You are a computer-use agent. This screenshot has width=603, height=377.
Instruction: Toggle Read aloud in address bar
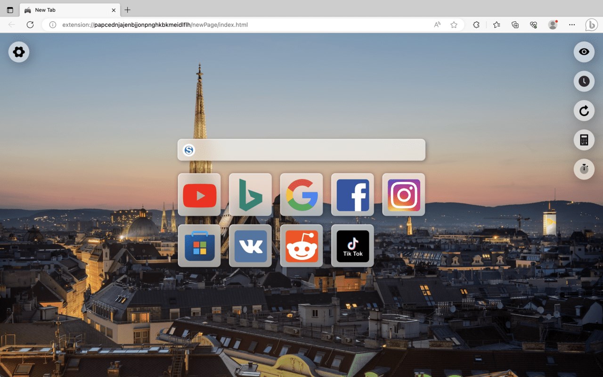tap(437, 25)
